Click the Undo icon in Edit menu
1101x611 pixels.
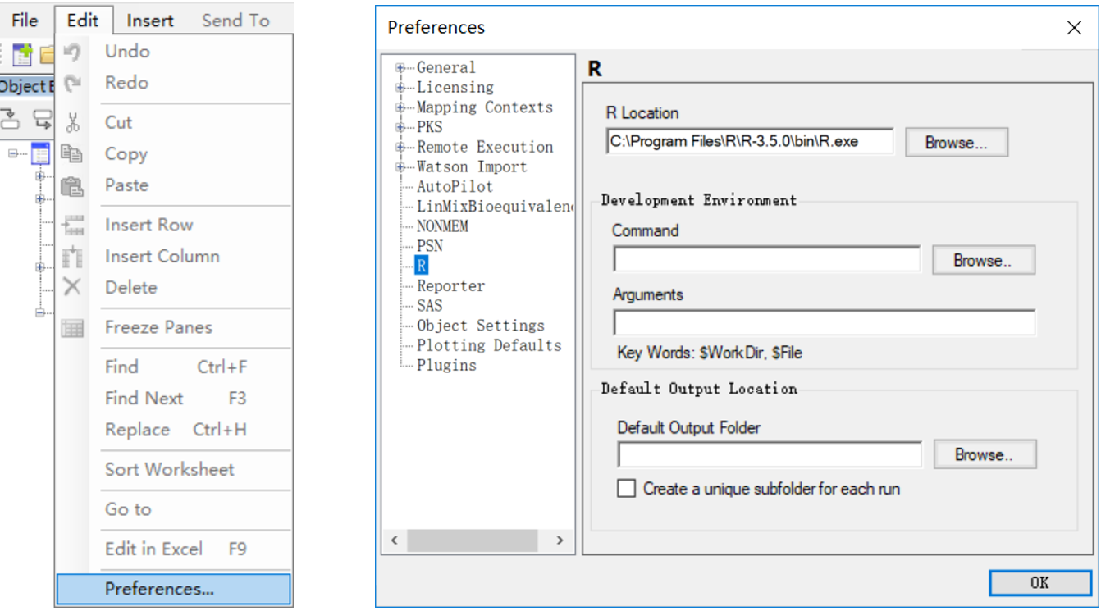tap(73, 52)
